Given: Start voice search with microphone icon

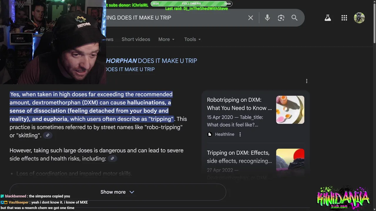Looking at the screenshot, I should click(267, 18).
